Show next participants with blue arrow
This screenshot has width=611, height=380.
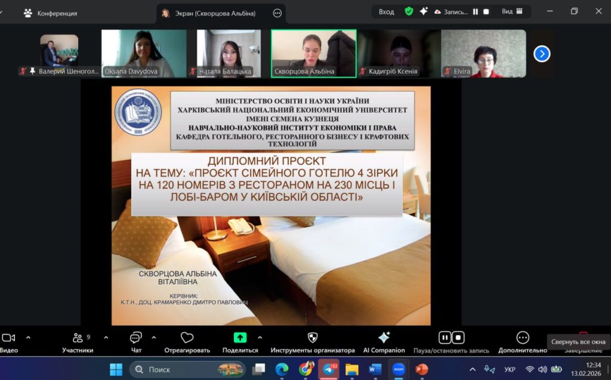541,54
